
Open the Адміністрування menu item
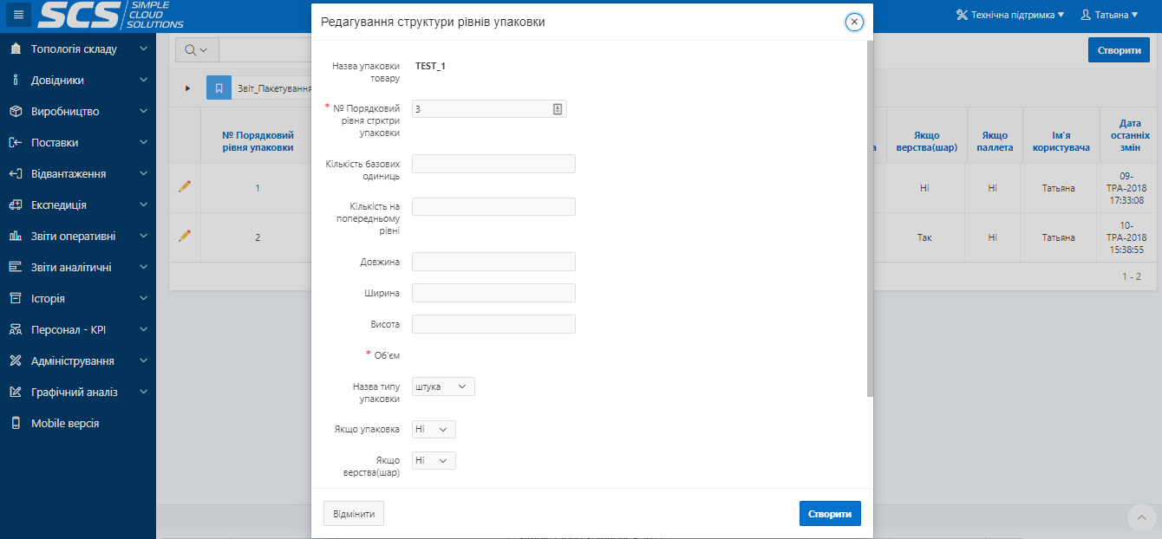pyautogui.click(x=78, y=361)
